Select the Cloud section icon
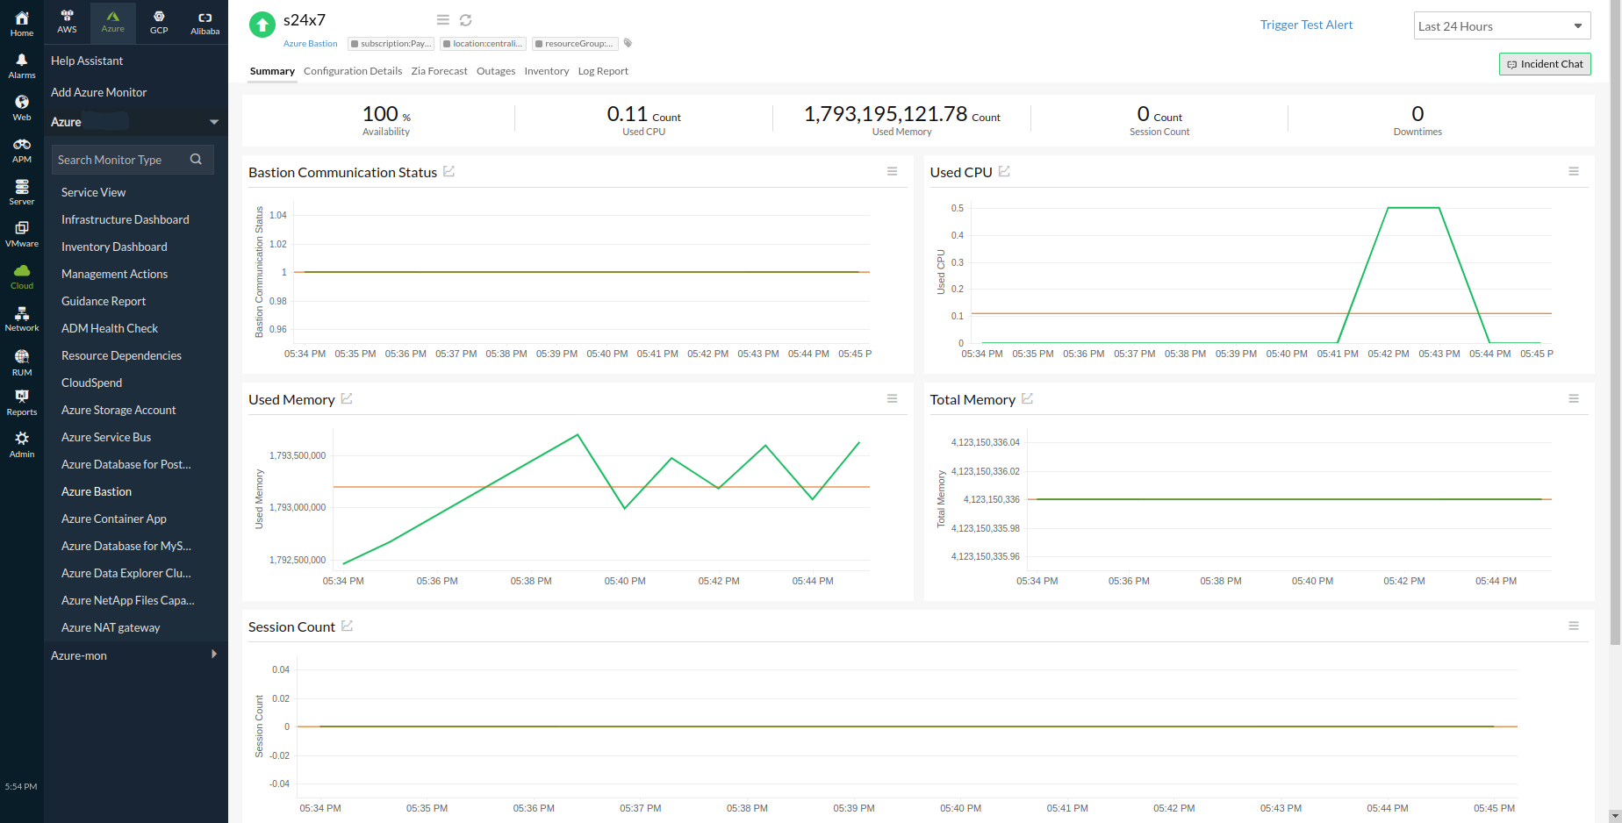 [22, 270]
